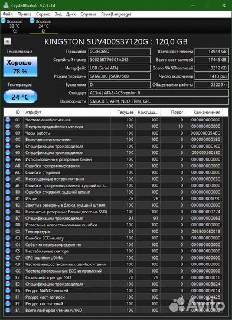Click status icon of row AC Ошибки стирания
Image resolution: width=232 pixels, height=320 pixels.
8,172
